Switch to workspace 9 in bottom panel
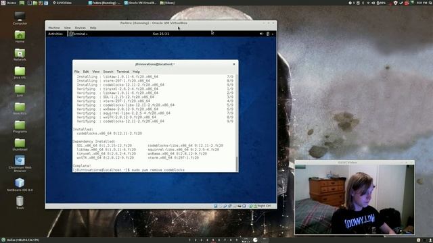Viewport: 433px width, 243px height. (x=237, y=240)
